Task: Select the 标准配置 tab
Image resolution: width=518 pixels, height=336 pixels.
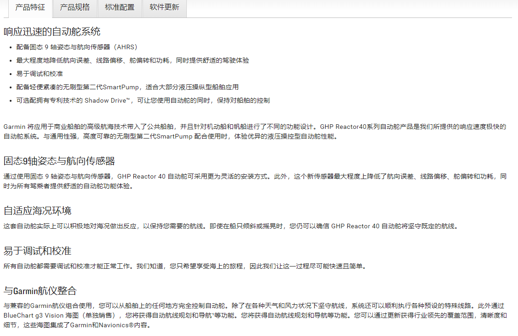Action: pos(119,8)
